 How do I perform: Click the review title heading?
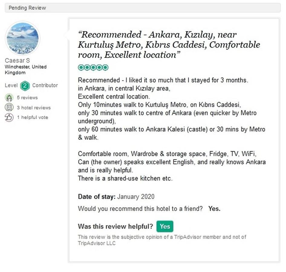click(169, 45)
